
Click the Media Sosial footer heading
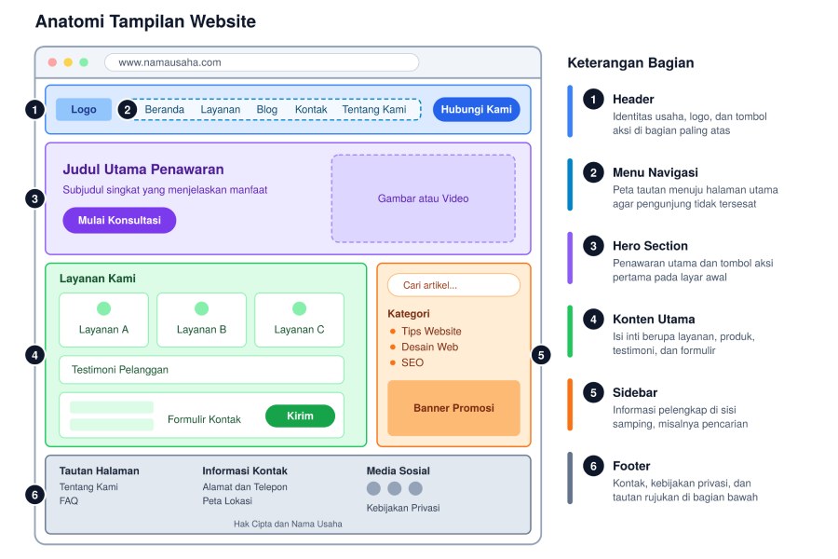coord(399,470)
